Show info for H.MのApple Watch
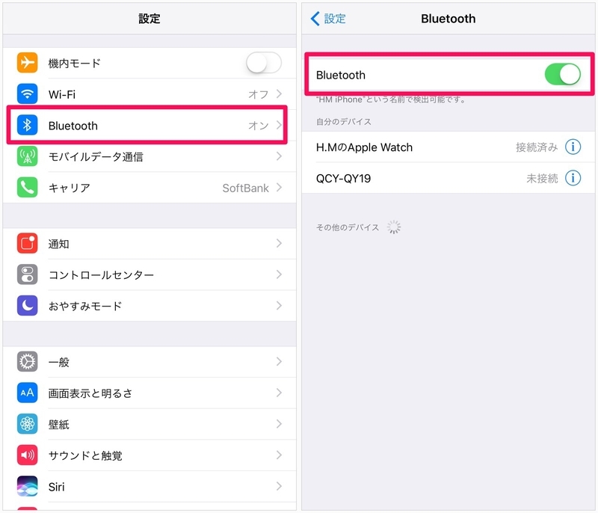The height and width of the screenshot is (513, 598). 573,147
